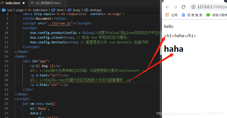The height and width of the screenshot is (118, 227).
Task: Open the div#app breadcrumb
Action: (95, 10)
